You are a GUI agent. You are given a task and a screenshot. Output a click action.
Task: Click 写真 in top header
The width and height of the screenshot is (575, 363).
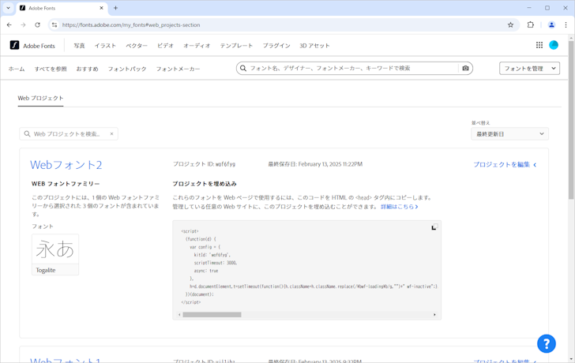pyautogui.click(x=79, y=46)
